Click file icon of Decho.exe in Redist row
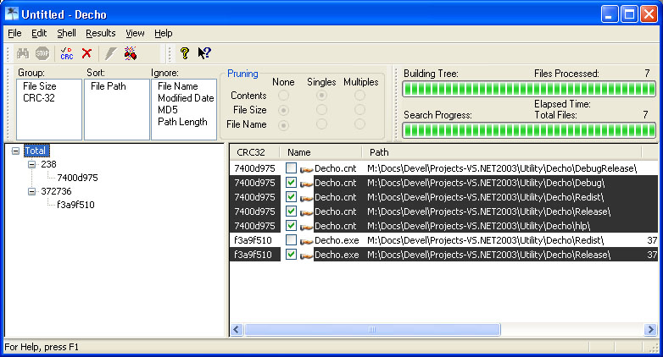663x357 pixels. pyautogui.click(x=306, y=241)
